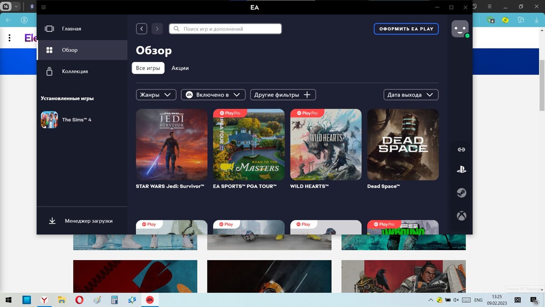545x307 pixels.
Task: Open File Explorer from taskbar
Action: pos(61,300)
